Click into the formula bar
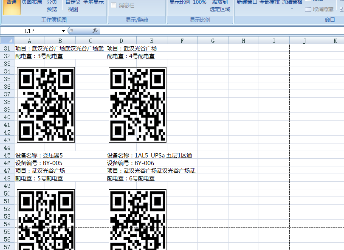Viewport: 344px width, 250px height. [x=222, y=31]
